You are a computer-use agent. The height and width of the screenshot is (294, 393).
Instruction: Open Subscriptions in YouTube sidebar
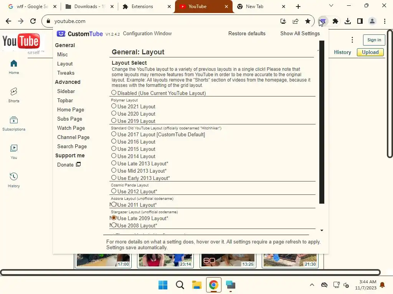click(14, 124)
